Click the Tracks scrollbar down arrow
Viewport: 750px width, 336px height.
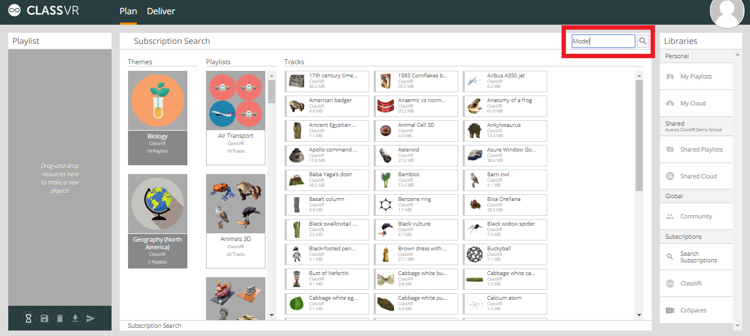[x=639, y=315]
